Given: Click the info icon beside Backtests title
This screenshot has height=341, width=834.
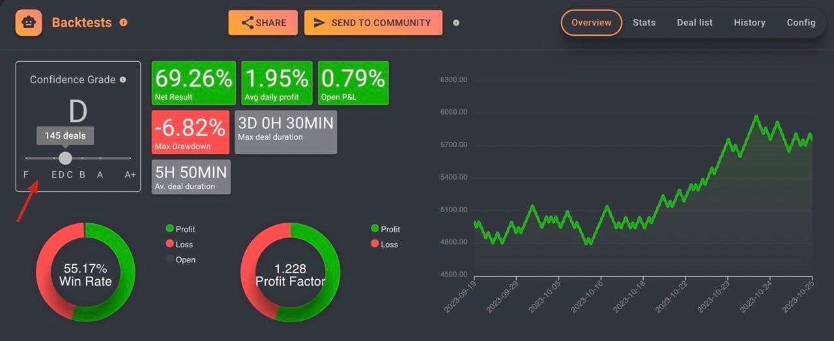Looking at the screenshot, I should coord(124,22).
